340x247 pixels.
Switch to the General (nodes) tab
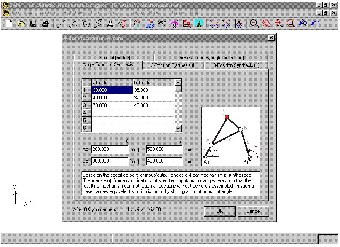[x=114, y=57]
